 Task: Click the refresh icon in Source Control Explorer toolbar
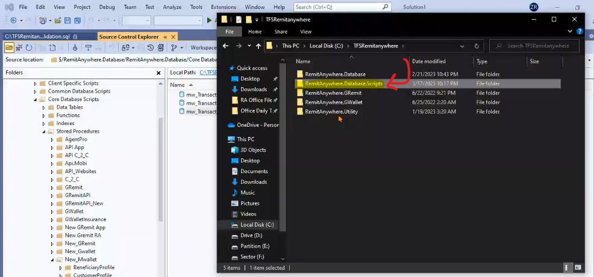coord(29,47)
